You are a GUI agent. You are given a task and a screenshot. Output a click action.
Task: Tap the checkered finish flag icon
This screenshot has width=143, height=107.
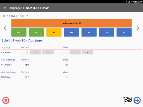(x=127, y=100)
